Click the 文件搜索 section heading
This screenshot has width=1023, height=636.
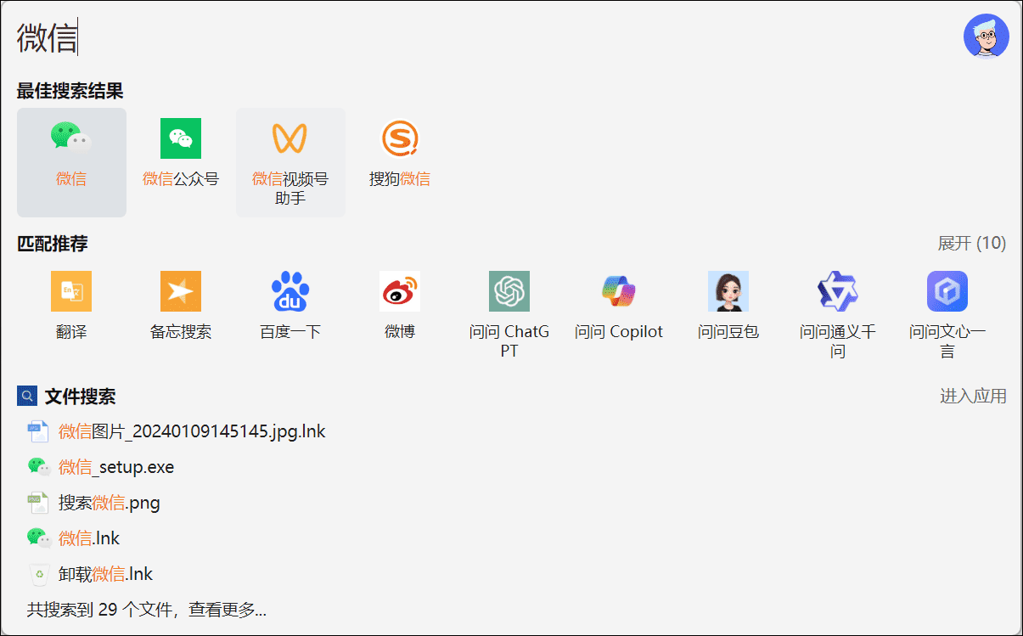click(80, 397)
